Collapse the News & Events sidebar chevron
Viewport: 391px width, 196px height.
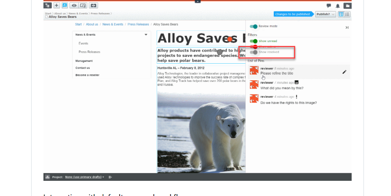click(x=146, y=34)
